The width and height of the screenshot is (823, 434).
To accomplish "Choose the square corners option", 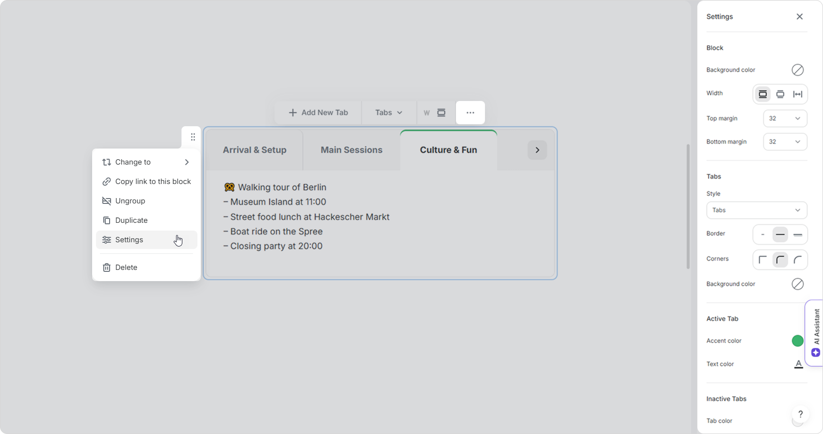I will (x=762, y=260).
